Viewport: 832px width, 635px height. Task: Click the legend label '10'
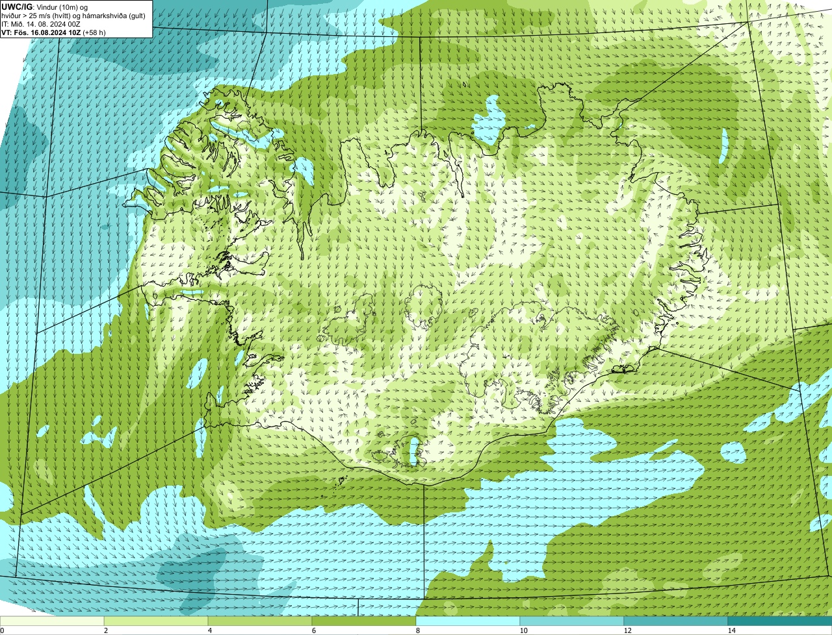(x=523, y=630)
